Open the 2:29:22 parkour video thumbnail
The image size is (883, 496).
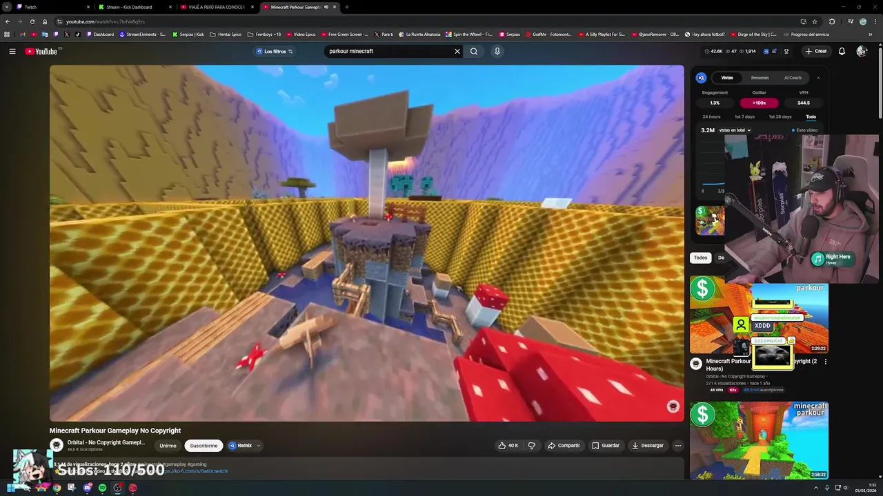pos(759,315)
